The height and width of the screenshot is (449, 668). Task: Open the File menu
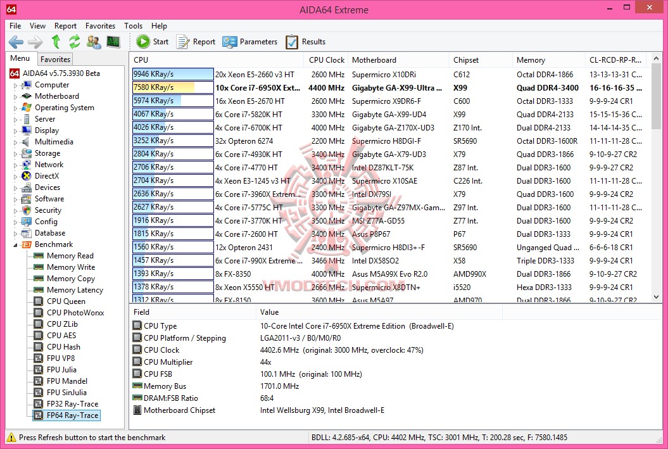[x=15, y=26]
